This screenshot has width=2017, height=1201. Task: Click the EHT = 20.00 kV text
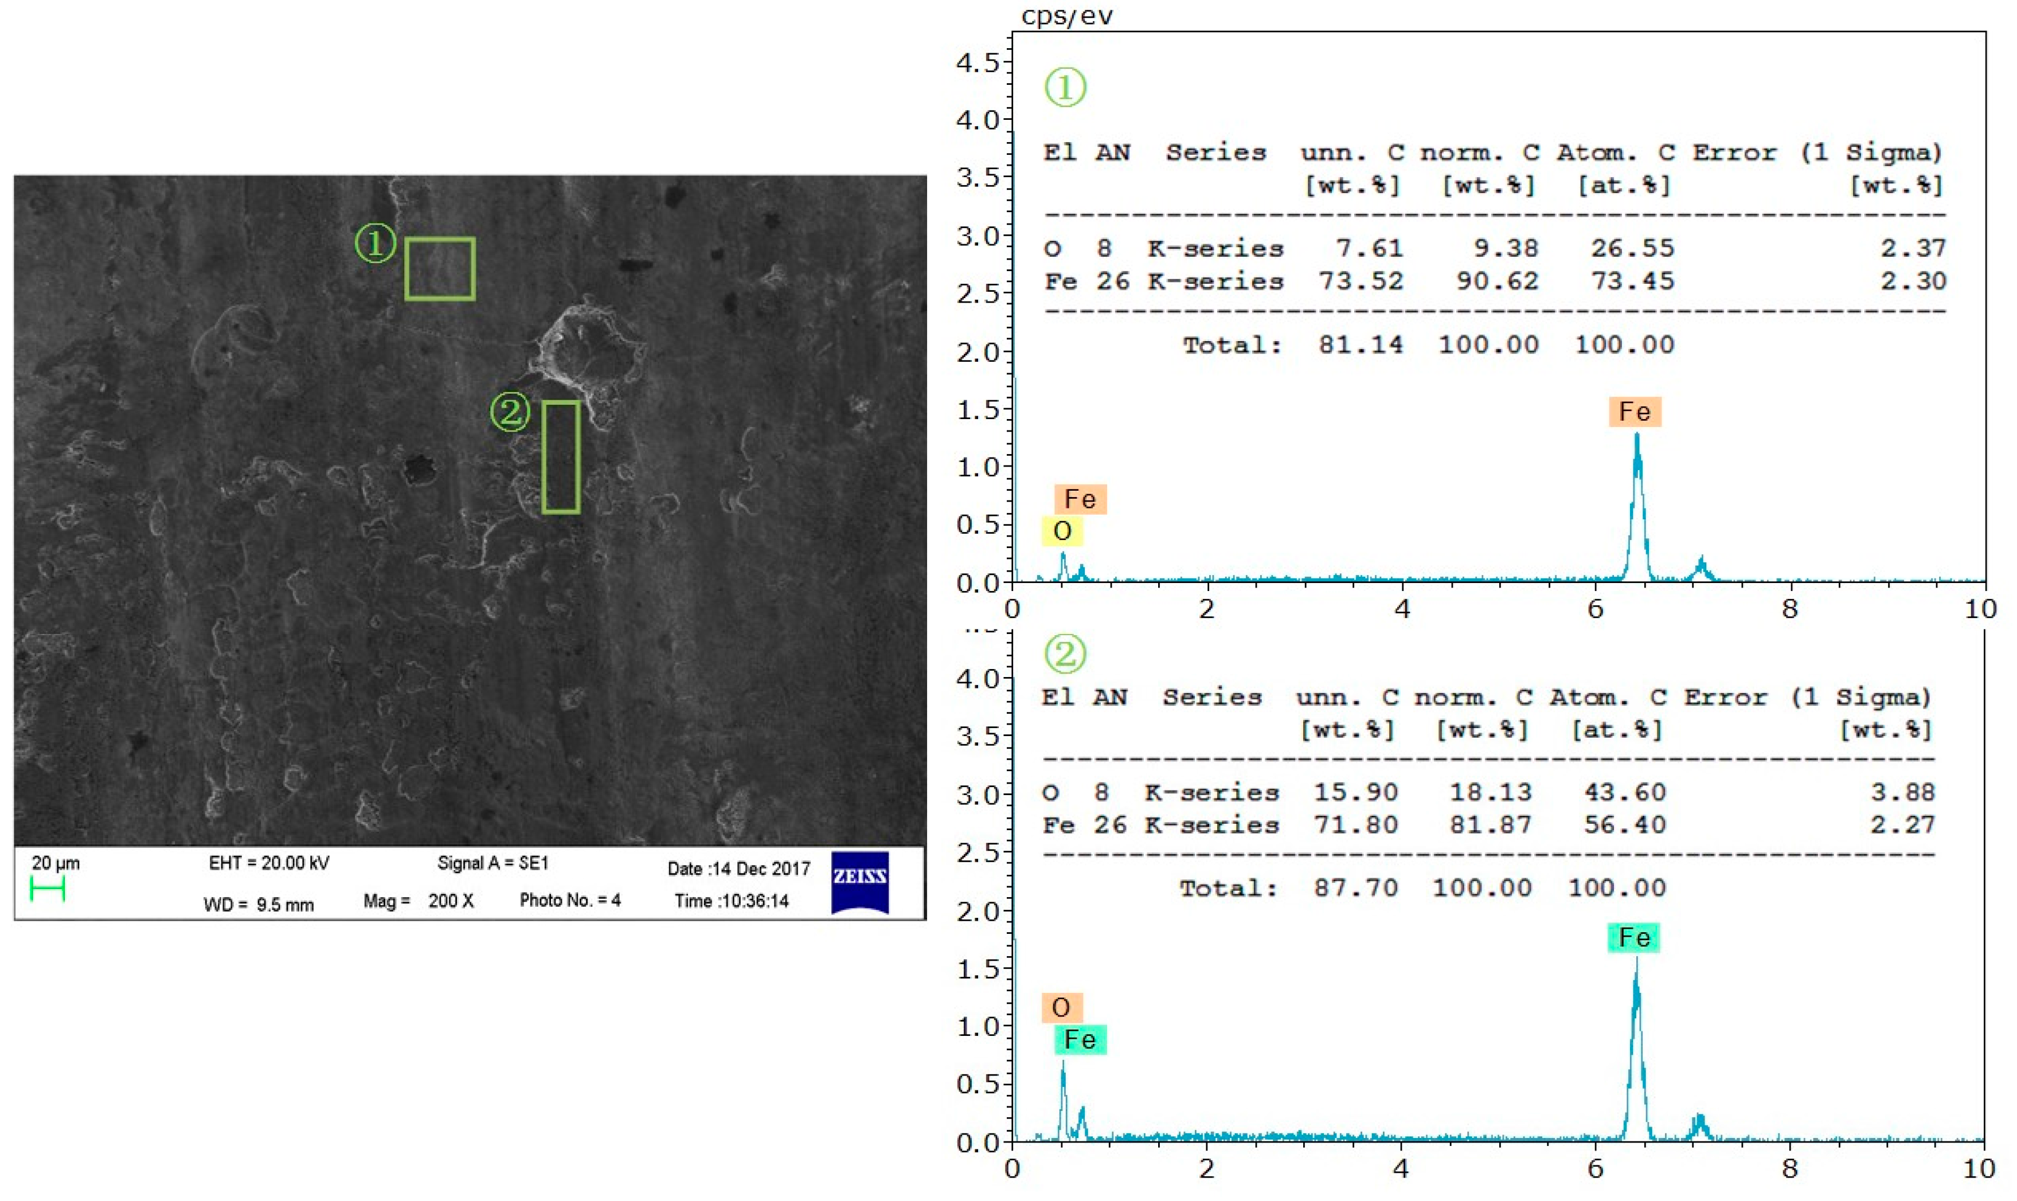tap(269, 863)
